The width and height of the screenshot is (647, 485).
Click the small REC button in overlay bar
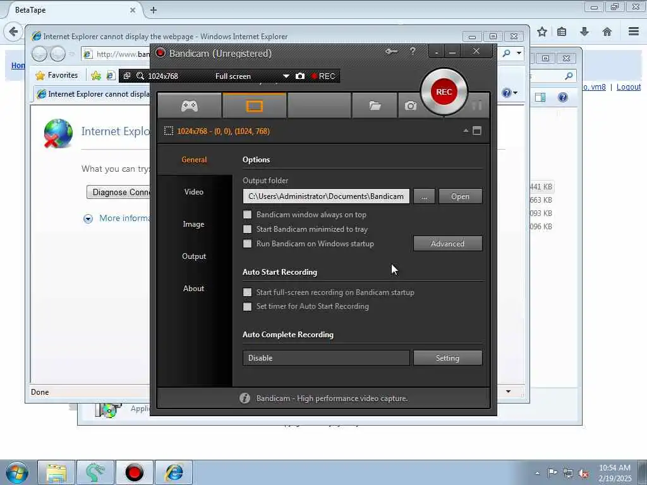323,76
